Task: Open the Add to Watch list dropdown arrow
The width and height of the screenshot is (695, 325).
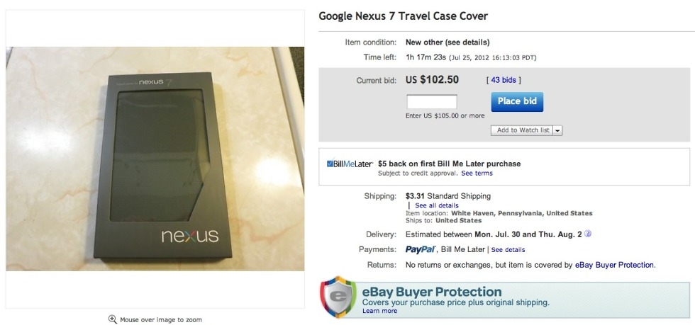Action: [x=557, y=130]
